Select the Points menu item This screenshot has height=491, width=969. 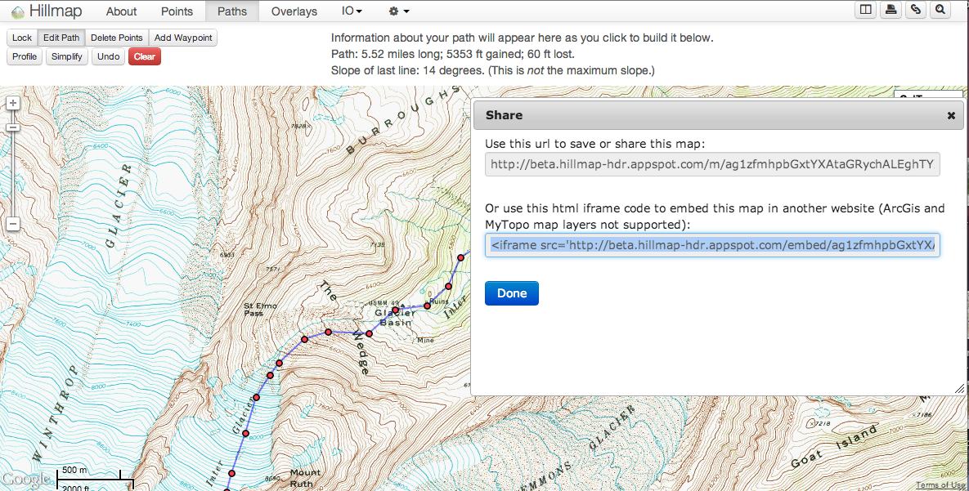177,11
